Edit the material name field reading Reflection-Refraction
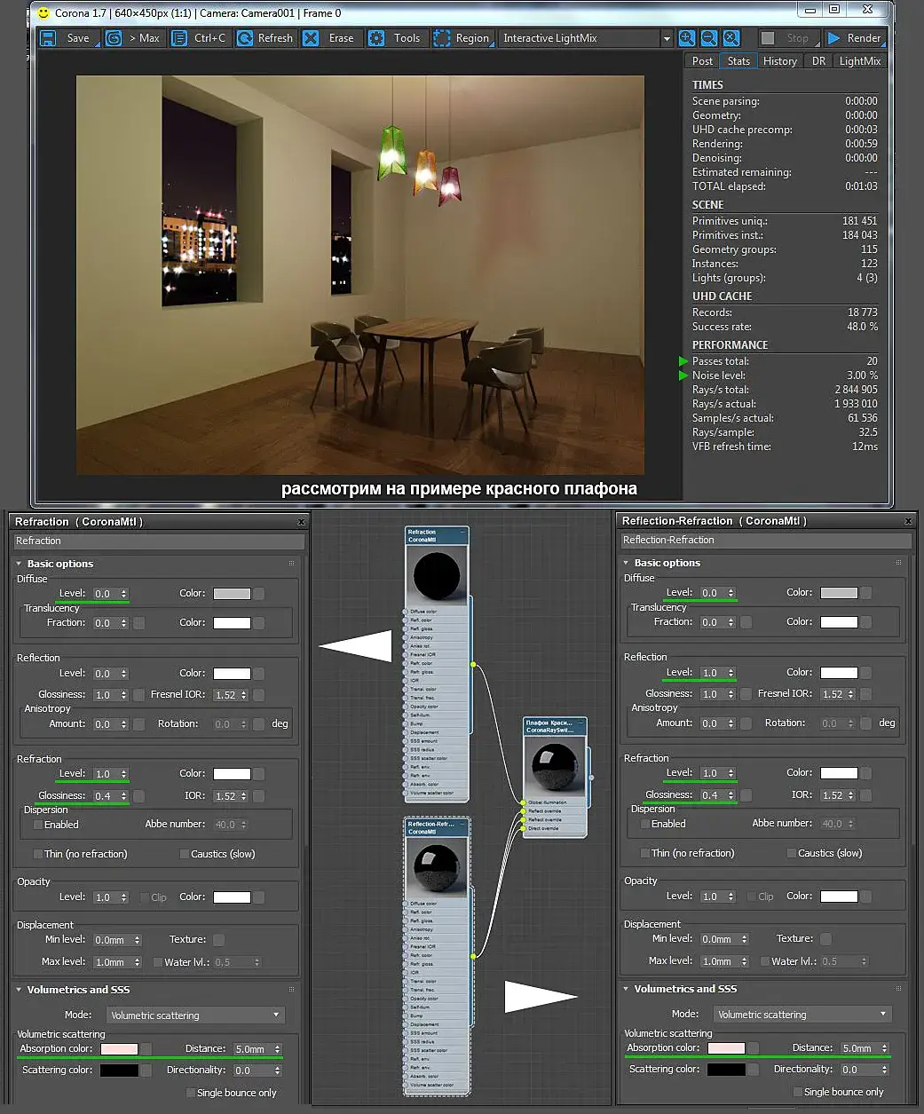 coord(766,540)
